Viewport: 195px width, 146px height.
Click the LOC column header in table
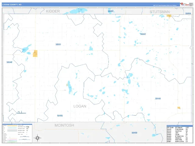pos(187,127)
